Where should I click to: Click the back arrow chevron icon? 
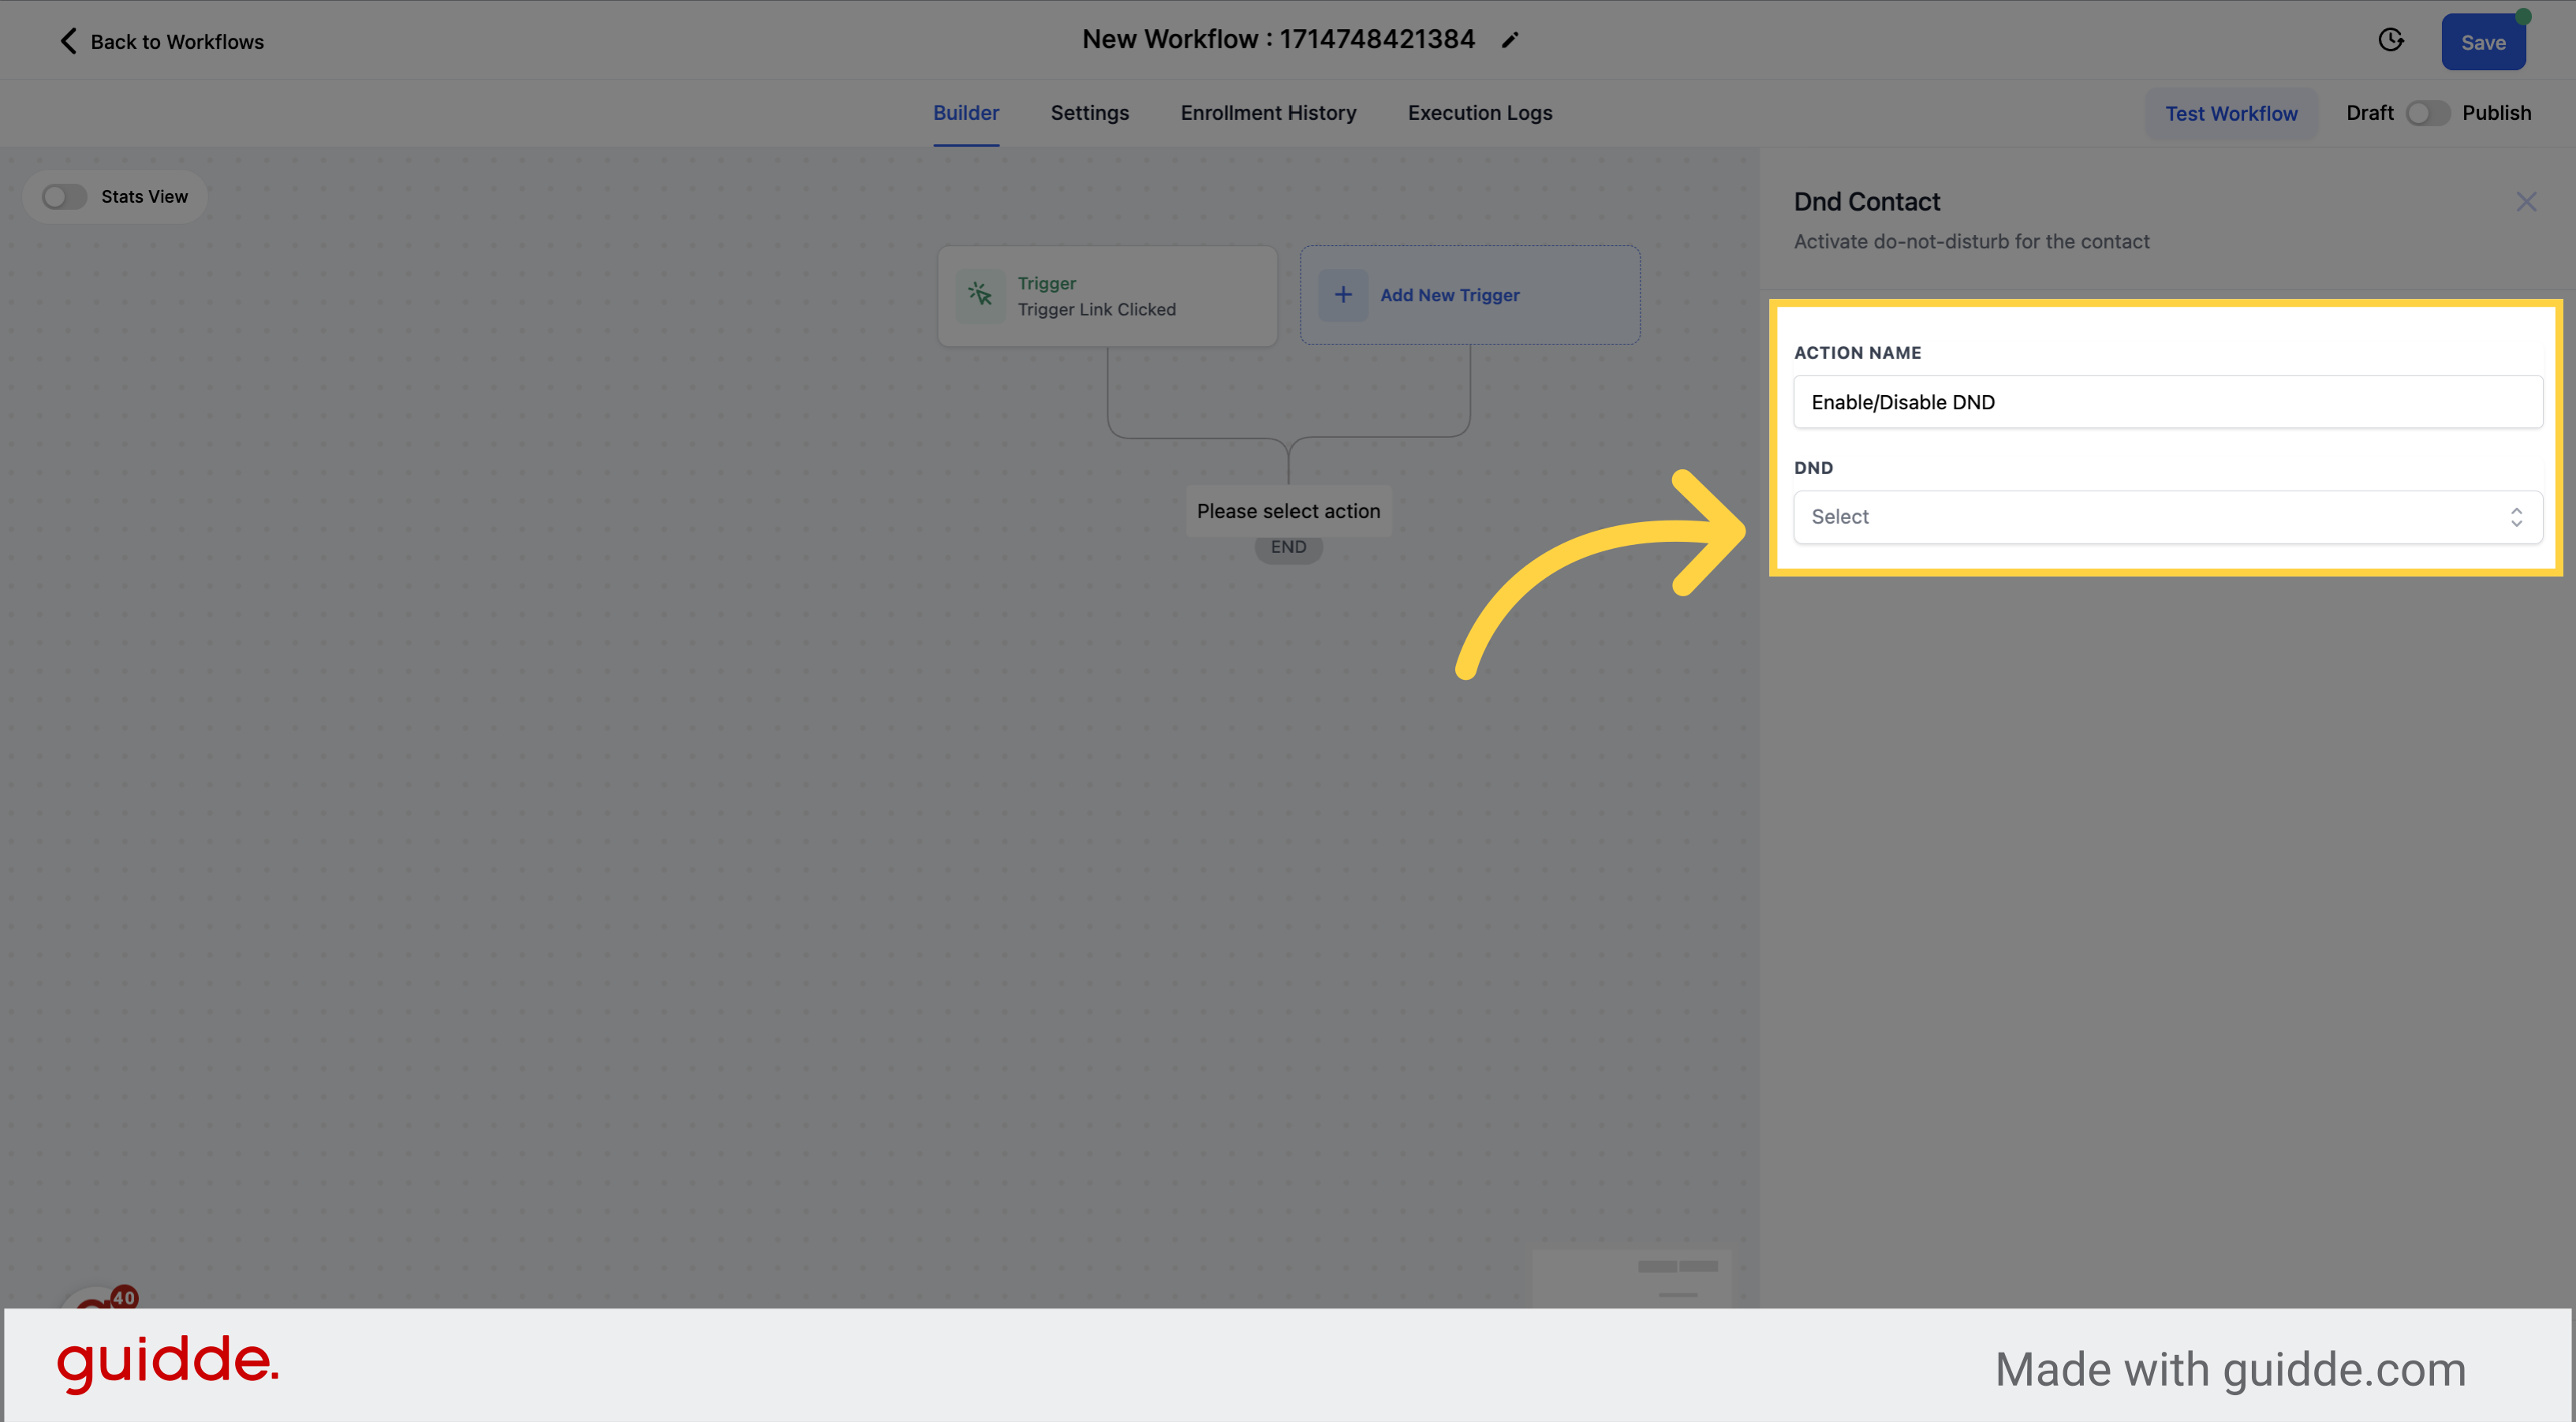(68, 41)
